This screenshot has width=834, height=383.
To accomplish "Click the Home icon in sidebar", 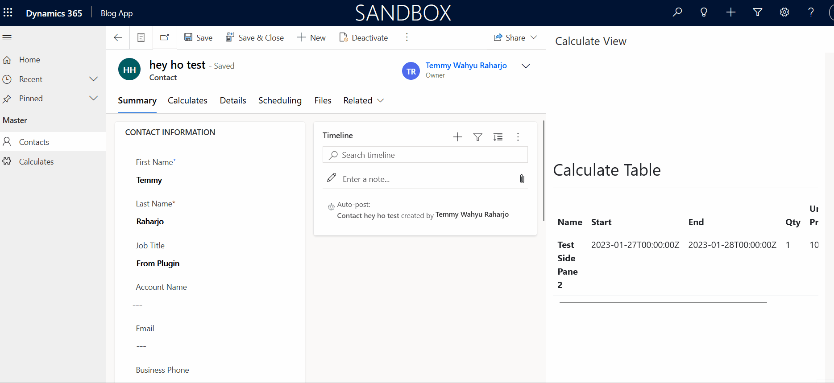I will (7, 60).
